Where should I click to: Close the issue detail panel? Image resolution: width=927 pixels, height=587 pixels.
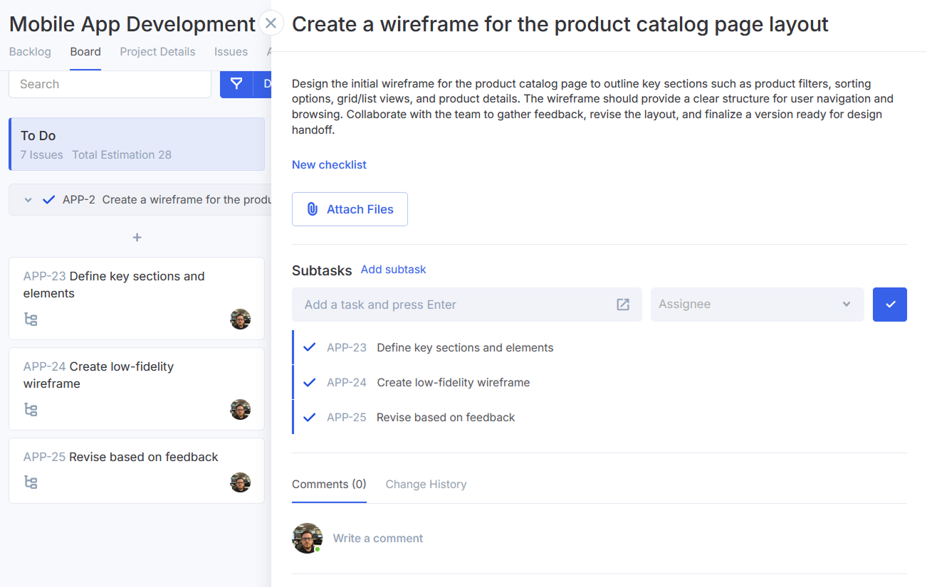[271, 23]
